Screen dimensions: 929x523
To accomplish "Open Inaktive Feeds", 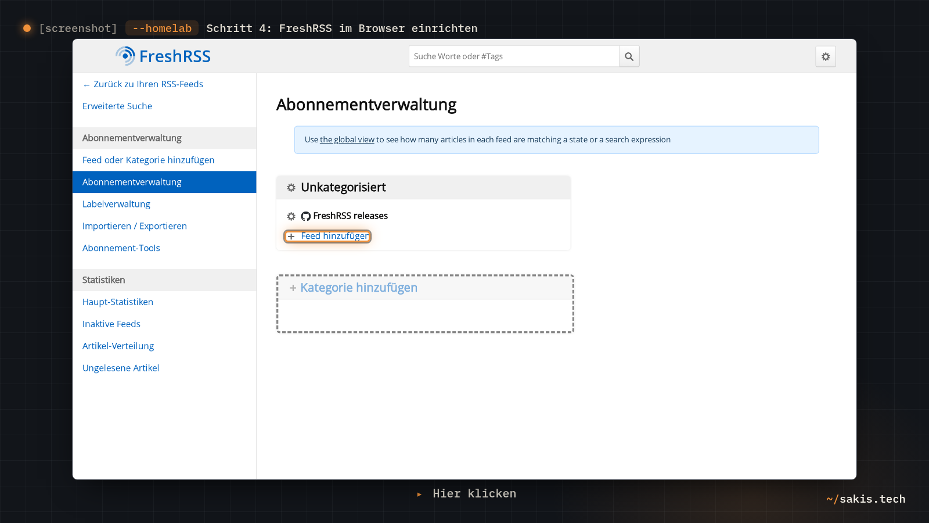I will (164, 324).
